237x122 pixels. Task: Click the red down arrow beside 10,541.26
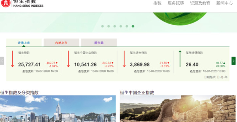point(68,59)
